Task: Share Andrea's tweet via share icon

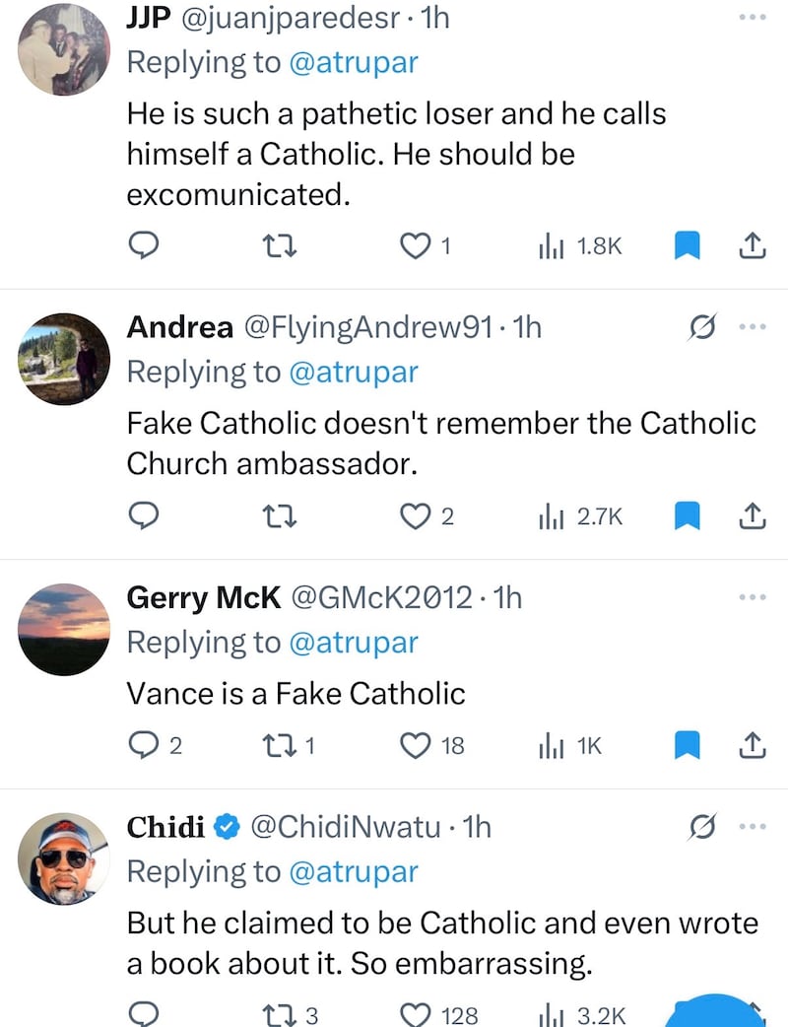Action: pyautogui.click(x=752, y=514)
